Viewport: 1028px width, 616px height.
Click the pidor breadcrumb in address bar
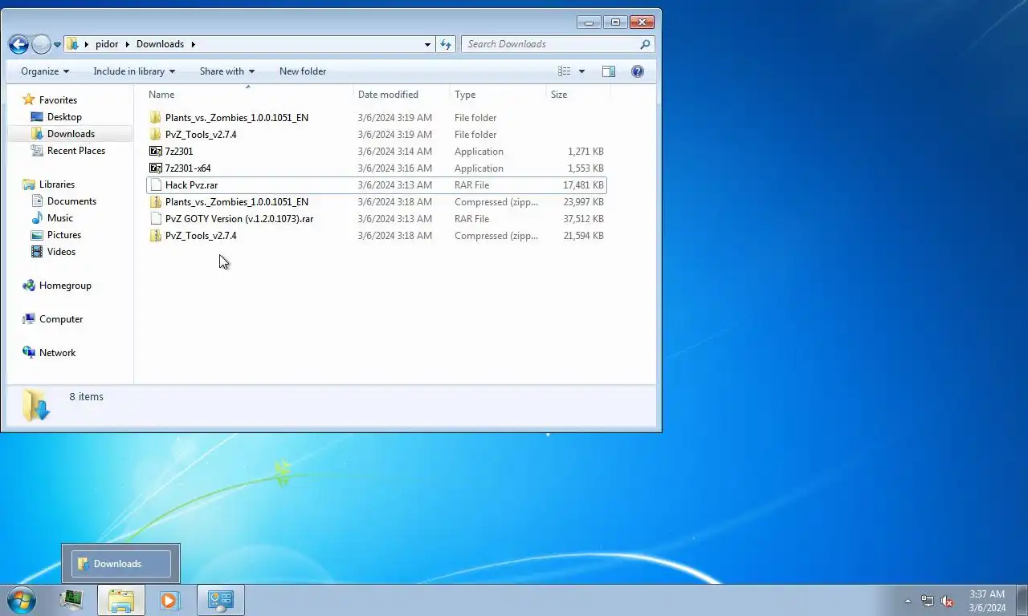coord(107,44)
